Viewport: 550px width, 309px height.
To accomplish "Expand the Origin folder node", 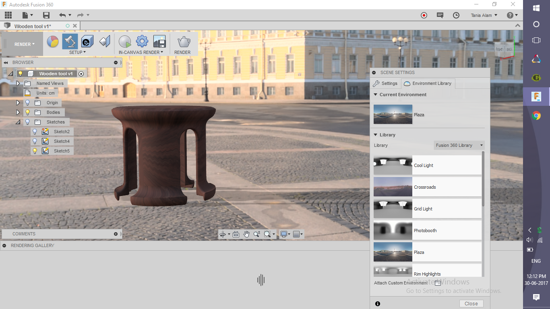I will pos(18,103).
